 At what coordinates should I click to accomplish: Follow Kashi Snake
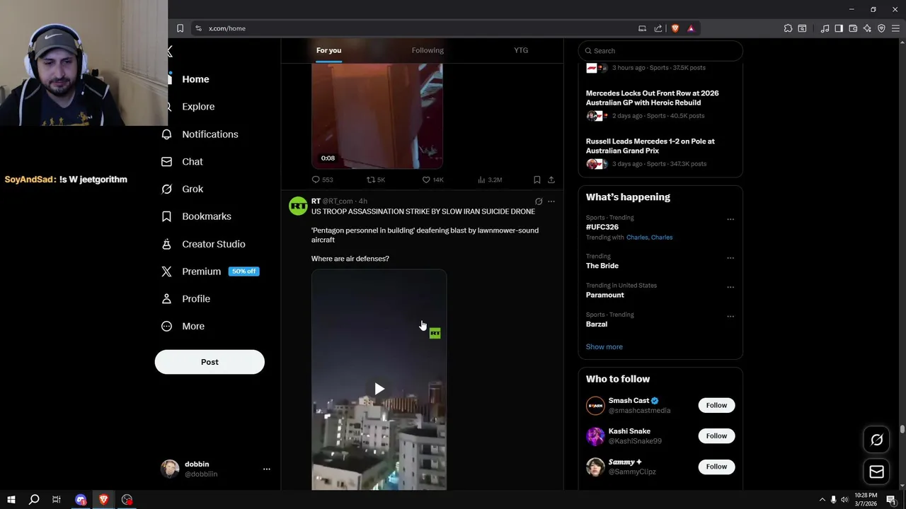[x=716, y=436]
